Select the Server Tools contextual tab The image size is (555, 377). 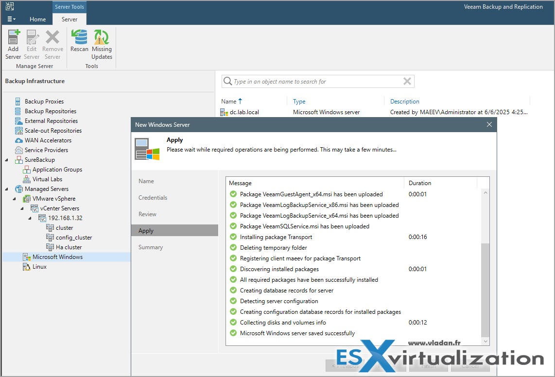[69, 7]
